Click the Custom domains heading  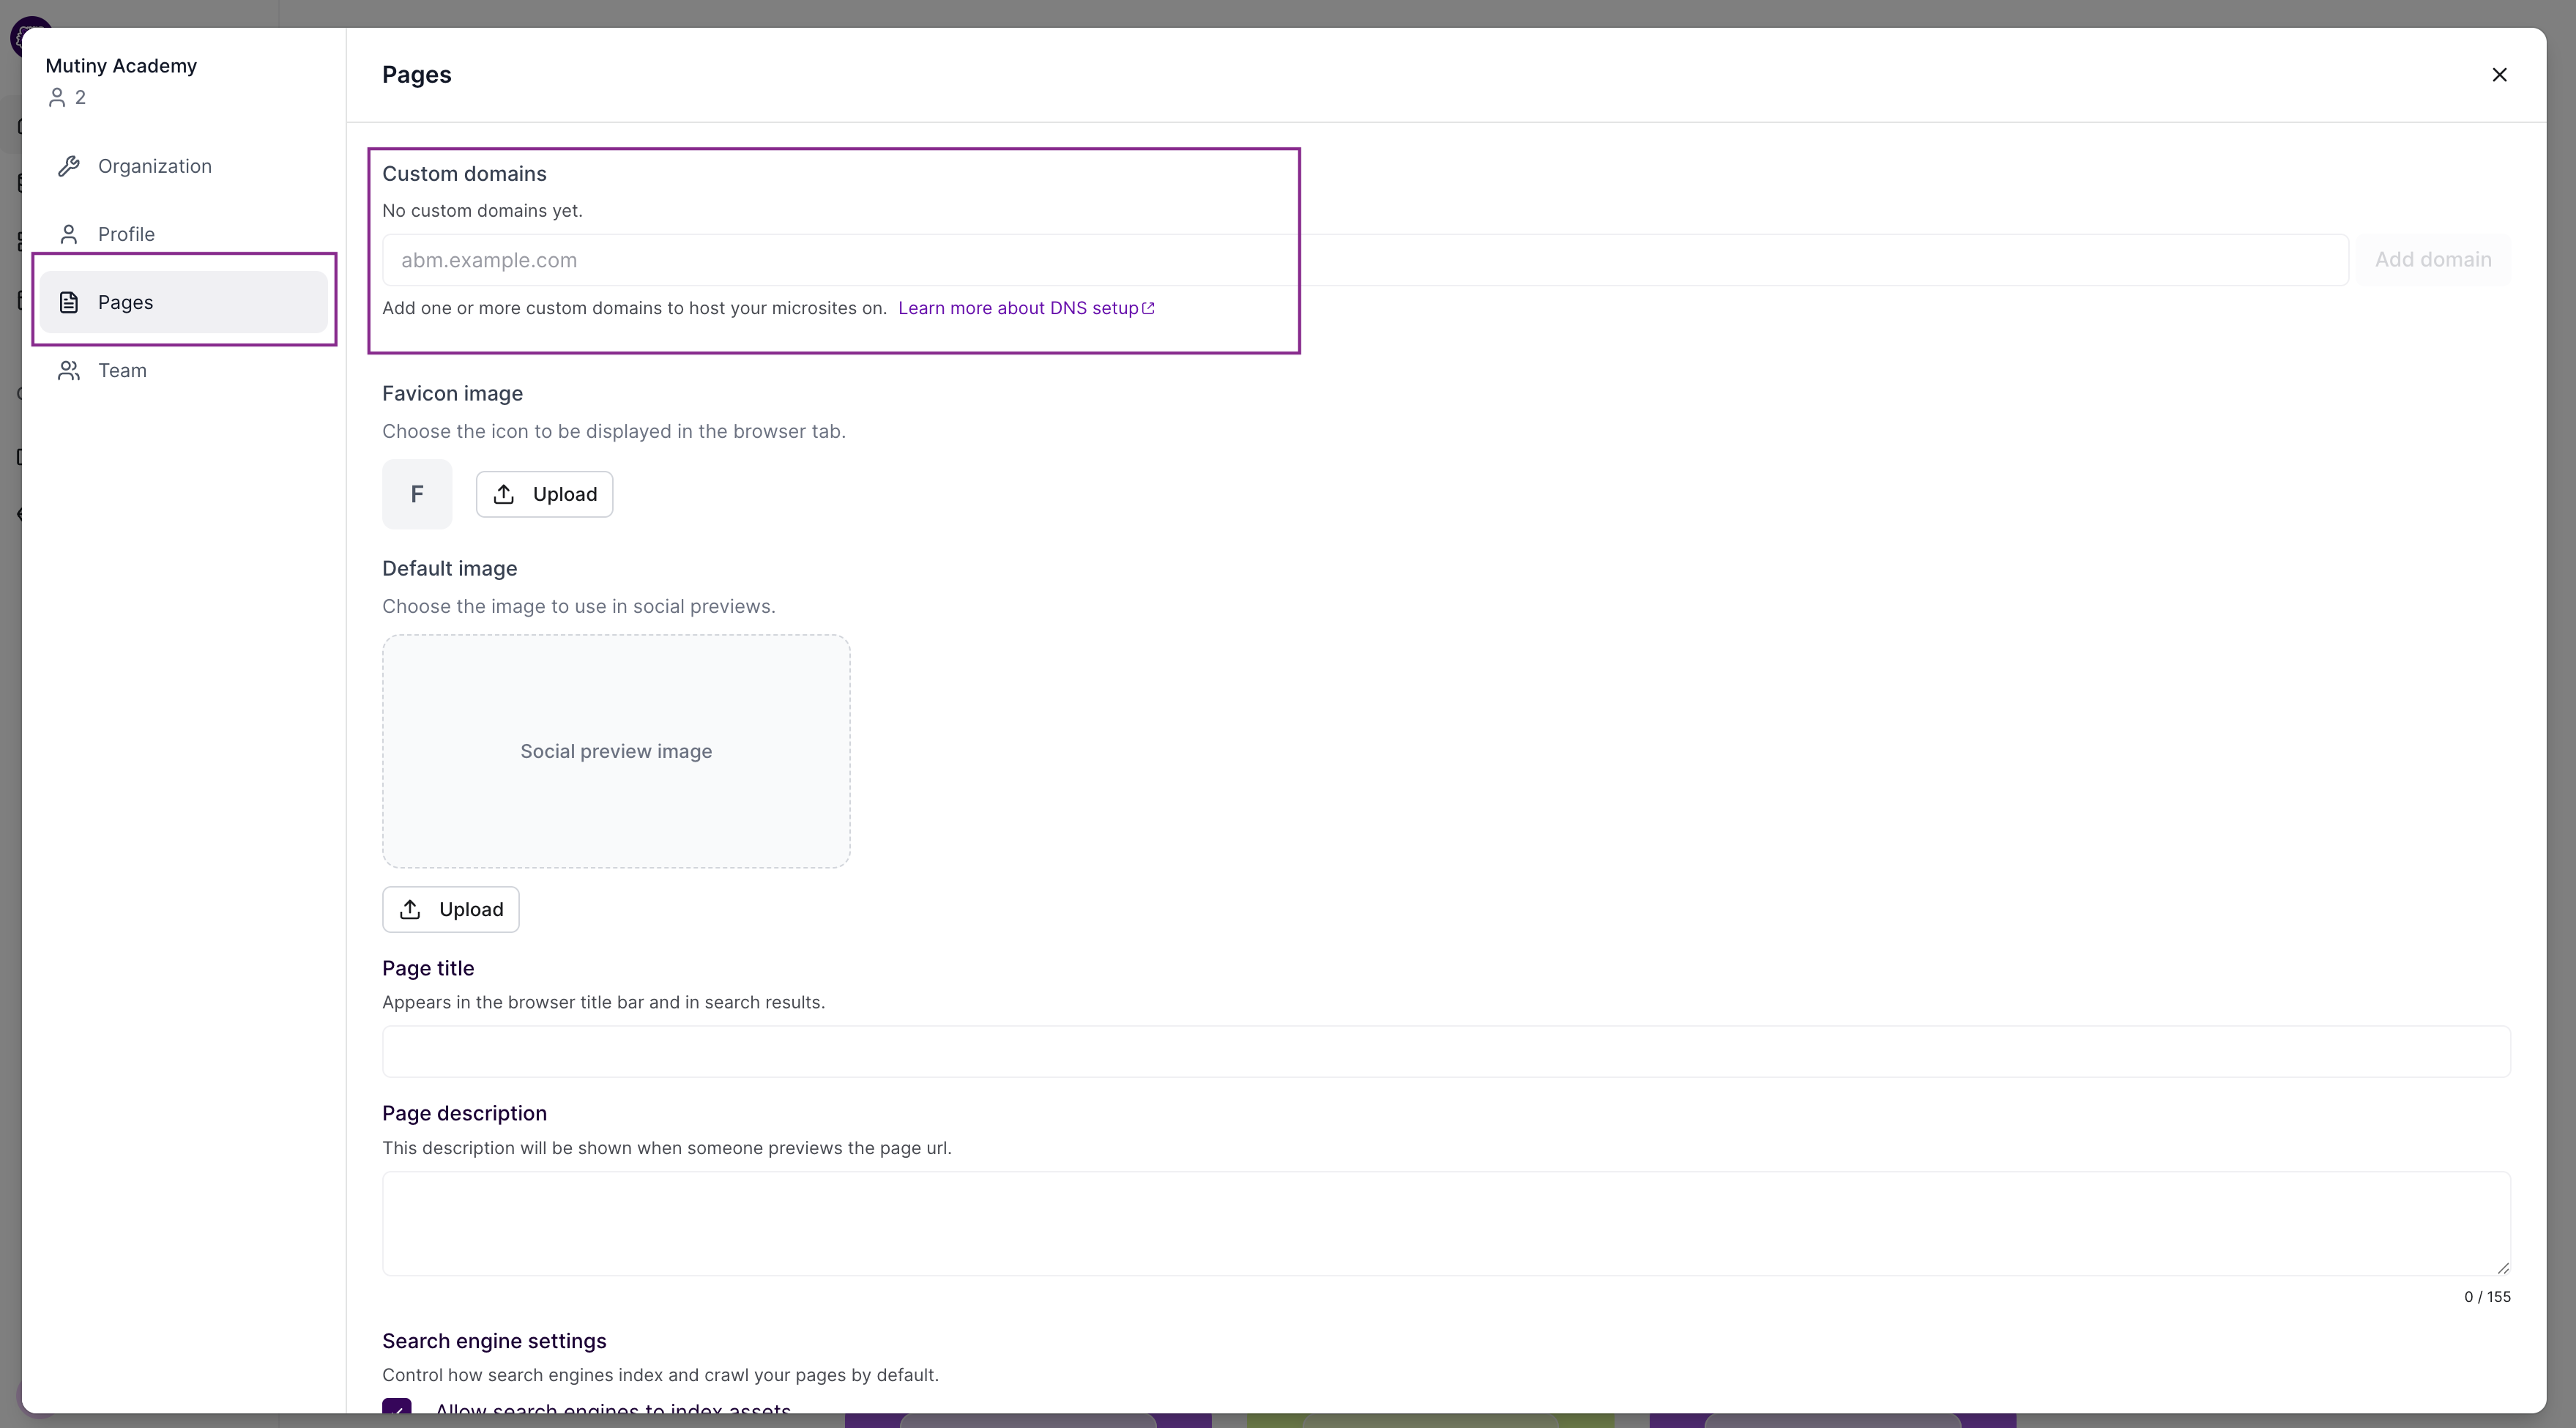[464, 174]
